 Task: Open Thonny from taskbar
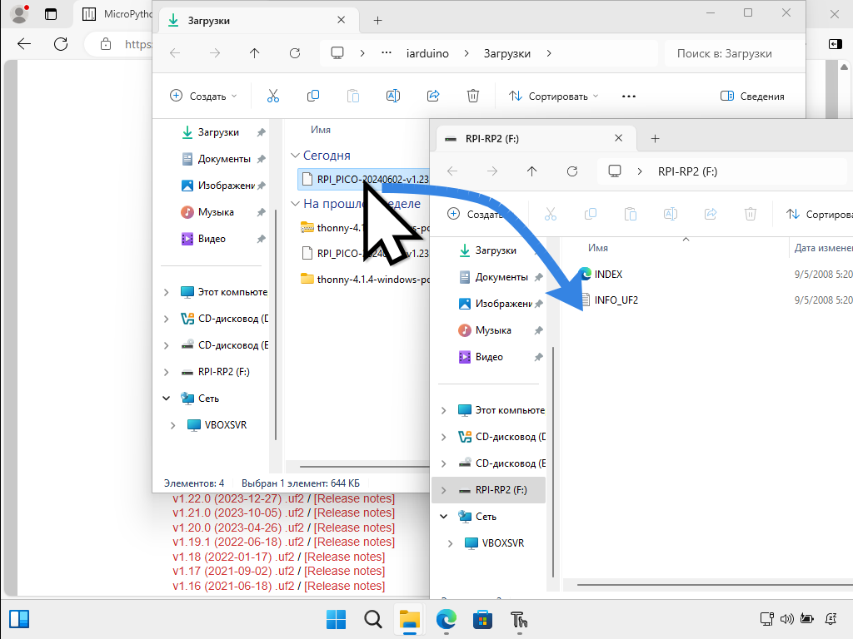pyautogui.click(x=519, y=619)
